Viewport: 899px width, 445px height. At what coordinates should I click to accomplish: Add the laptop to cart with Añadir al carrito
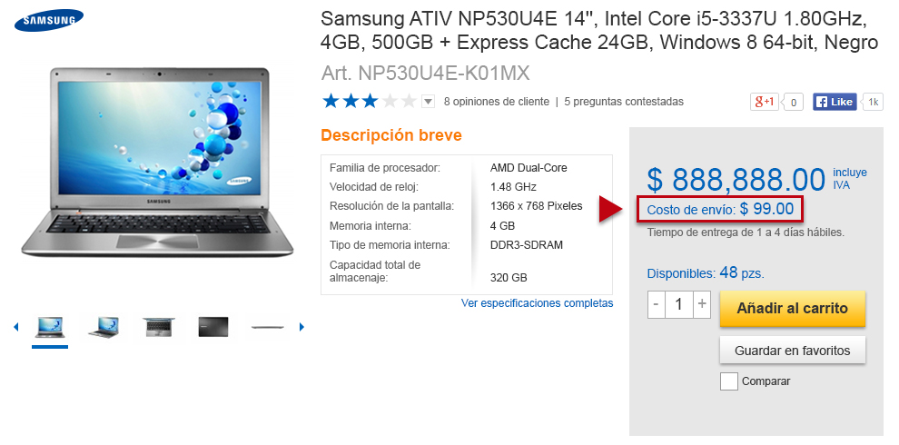tap(793, 309)
